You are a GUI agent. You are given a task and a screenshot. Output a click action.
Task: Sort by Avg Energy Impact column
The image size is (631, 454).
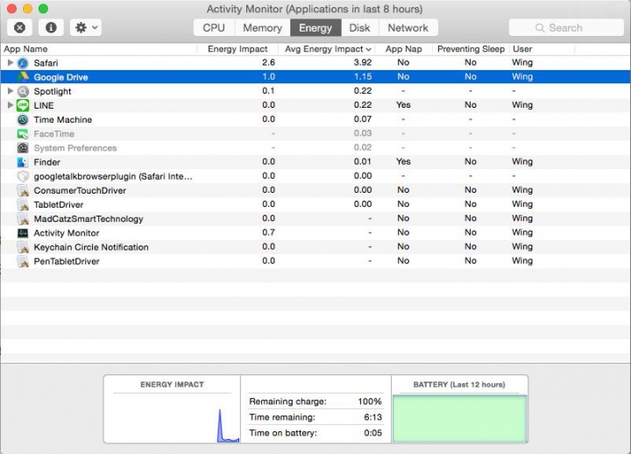(x=327, y=49)
